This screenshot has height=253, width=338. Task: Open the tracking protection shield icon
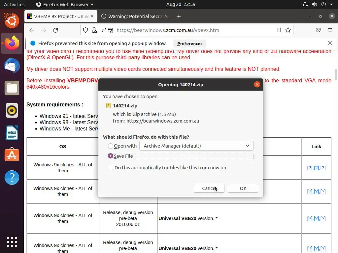tap(85, 30)
